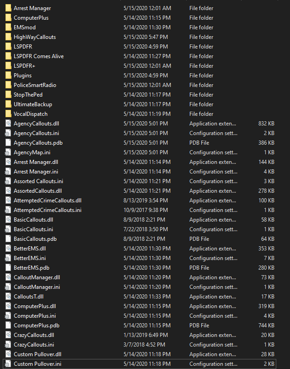The image size is (290, 369).
Task: Select the BasicCallouts.ini file name
Action: 33,229
